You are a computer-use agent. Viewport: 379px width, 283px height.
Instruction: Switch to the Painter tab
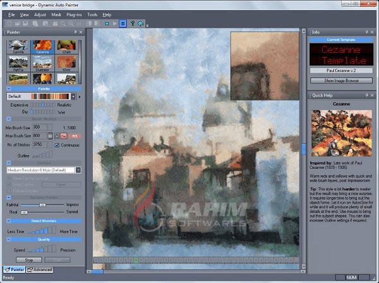[15, 270]
